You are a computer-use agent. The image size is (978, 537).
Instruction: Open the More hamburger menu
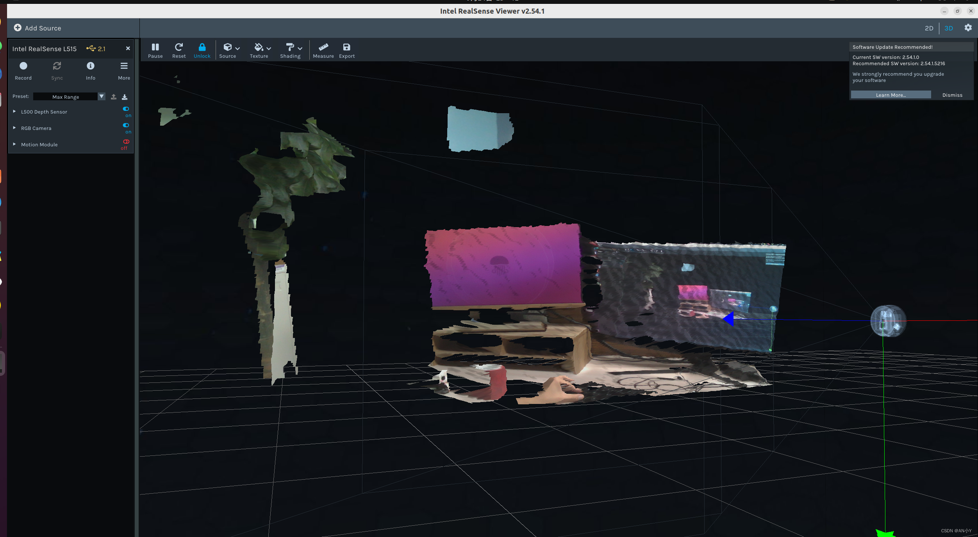(x=124, y=71)
